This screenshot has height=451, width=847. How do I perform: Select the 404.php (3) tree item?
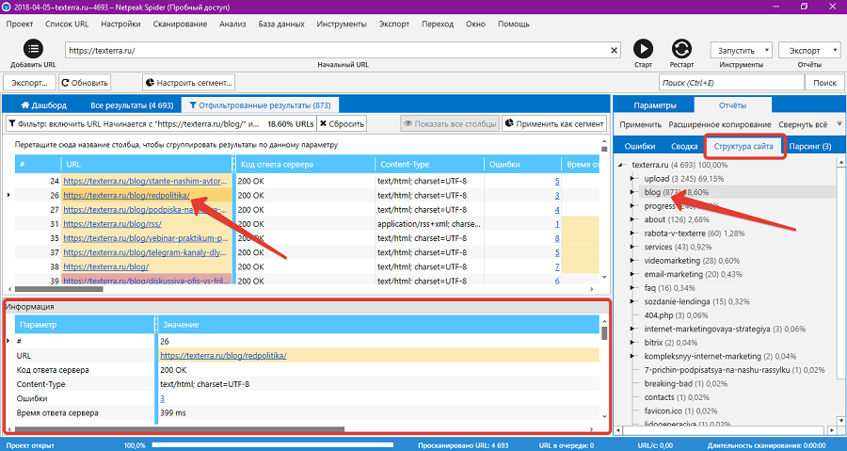click(676, 315)
